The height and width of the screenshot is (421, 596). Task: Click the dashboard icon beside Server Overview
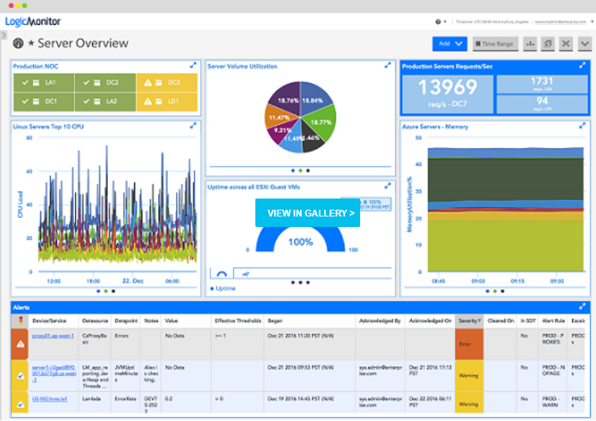coord(18,44)
